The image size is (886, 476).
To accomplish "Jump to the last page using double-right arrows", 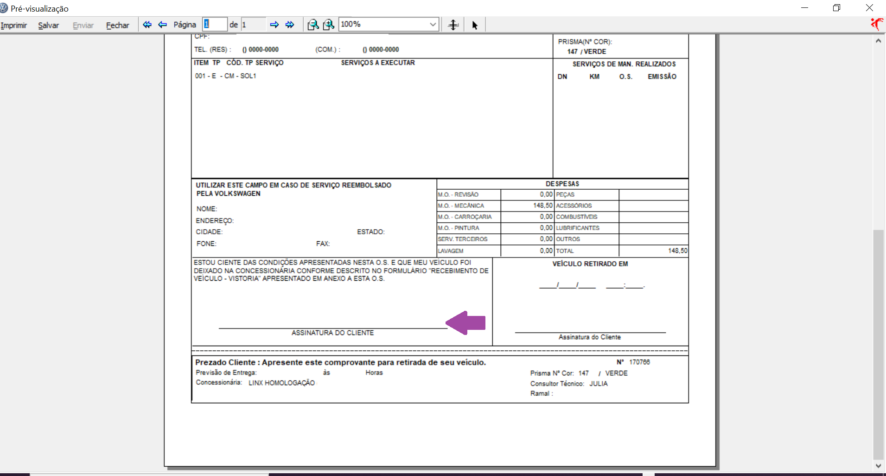I will click(290, 25).
